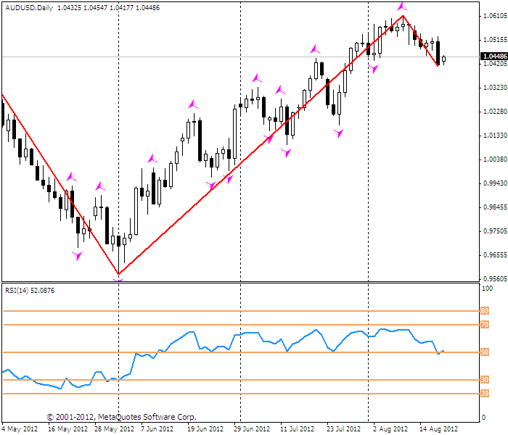Click the orange RSI level 80 label
The height and width of the screenshot is (435, 508).
[x=485, y=311]
